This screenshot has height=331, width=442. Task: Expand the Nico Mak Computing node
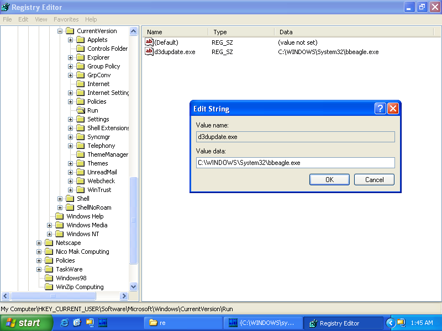pos(39,252)
